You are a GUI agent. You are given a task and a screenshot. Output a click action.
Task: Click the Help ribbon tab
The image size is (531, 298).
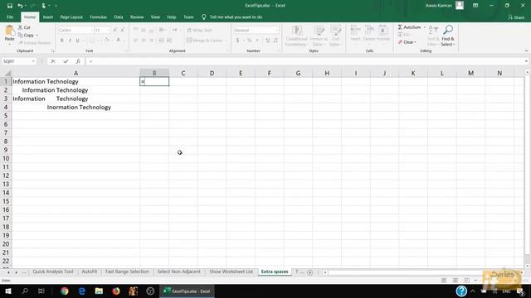(172, 17)
